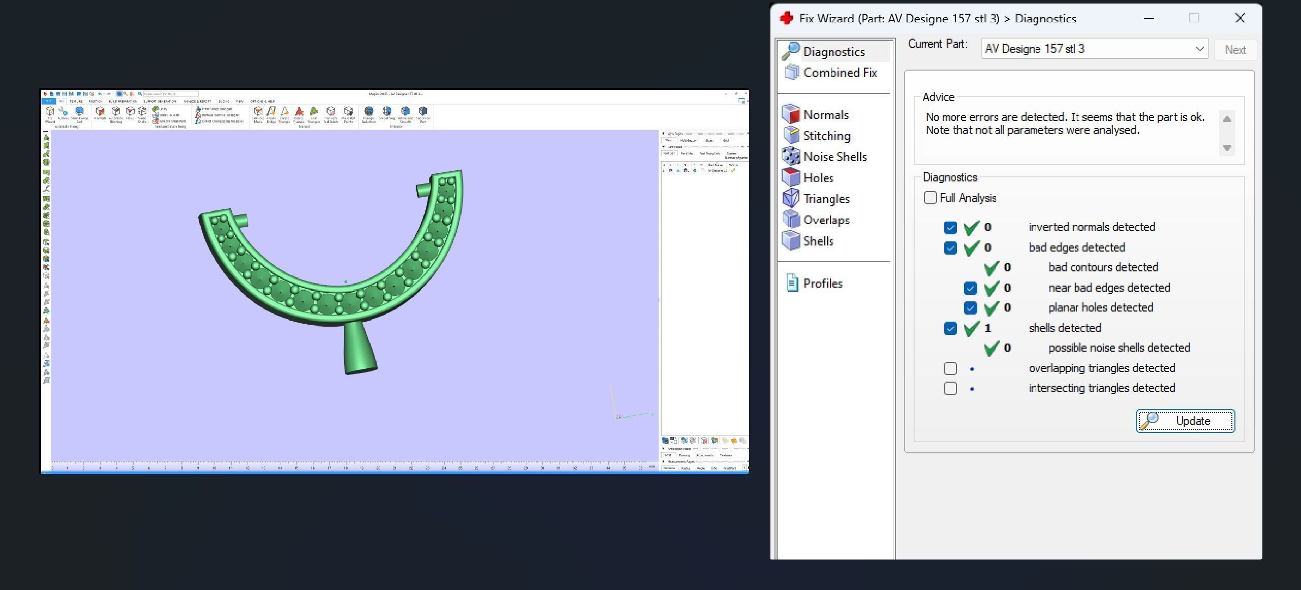
Task: Switch to the TEXTURE ribbon tab
Action: pyautogui.click(x=76, y=101)
